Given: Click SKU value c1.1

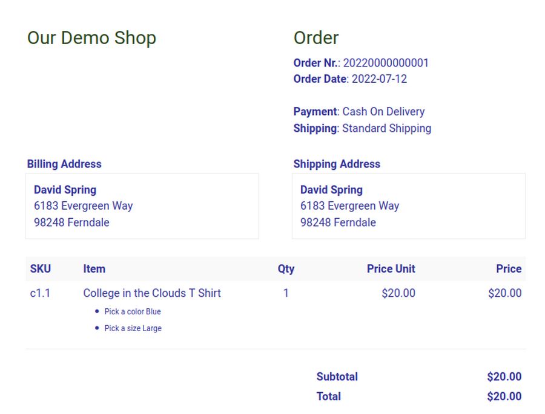Looking at the screenshot, I should pyautogui.click(x=41, y=293).
